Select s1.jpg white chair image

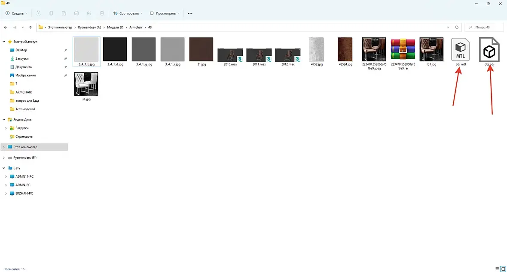86,85
